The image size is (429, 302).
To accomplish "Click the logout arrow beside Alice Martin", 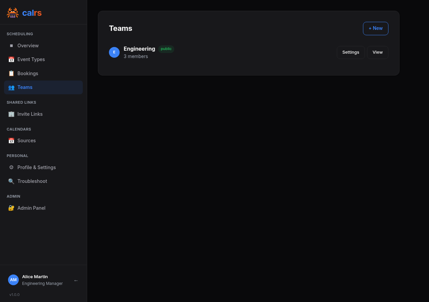I will tap(76, 281).
